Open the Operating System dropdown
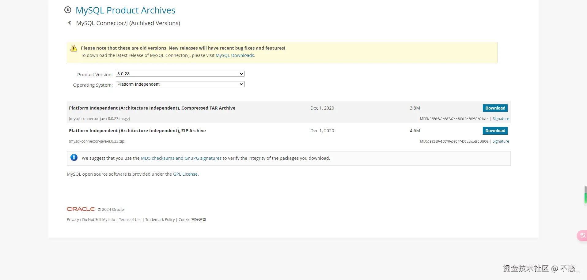The width and height of the screenshot is (587, 280). coord(180,84)
